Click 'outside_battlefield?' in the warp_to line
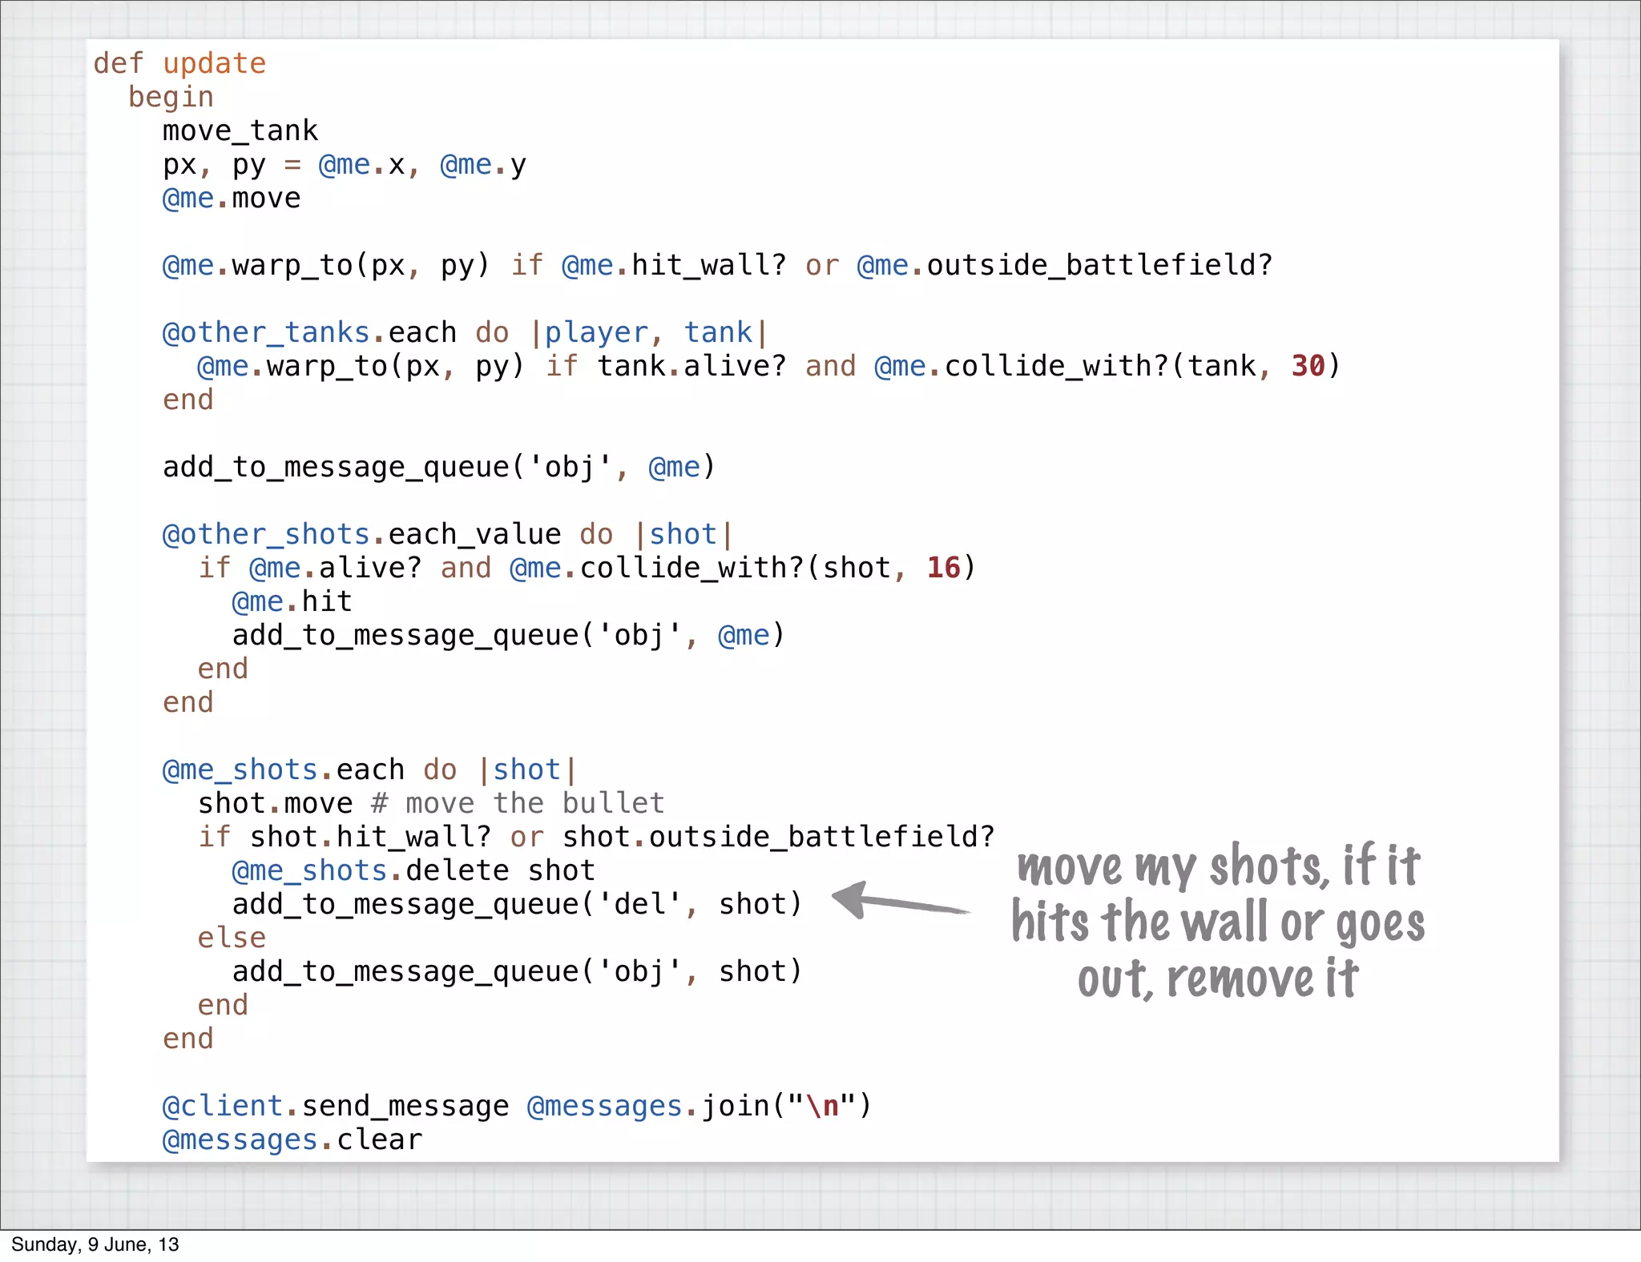 point(1099,265)
